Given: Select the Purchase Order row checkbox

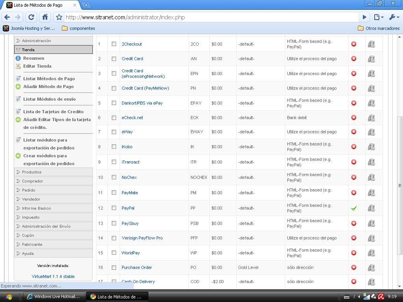Looking at the screenshot, I should (114, 267).
